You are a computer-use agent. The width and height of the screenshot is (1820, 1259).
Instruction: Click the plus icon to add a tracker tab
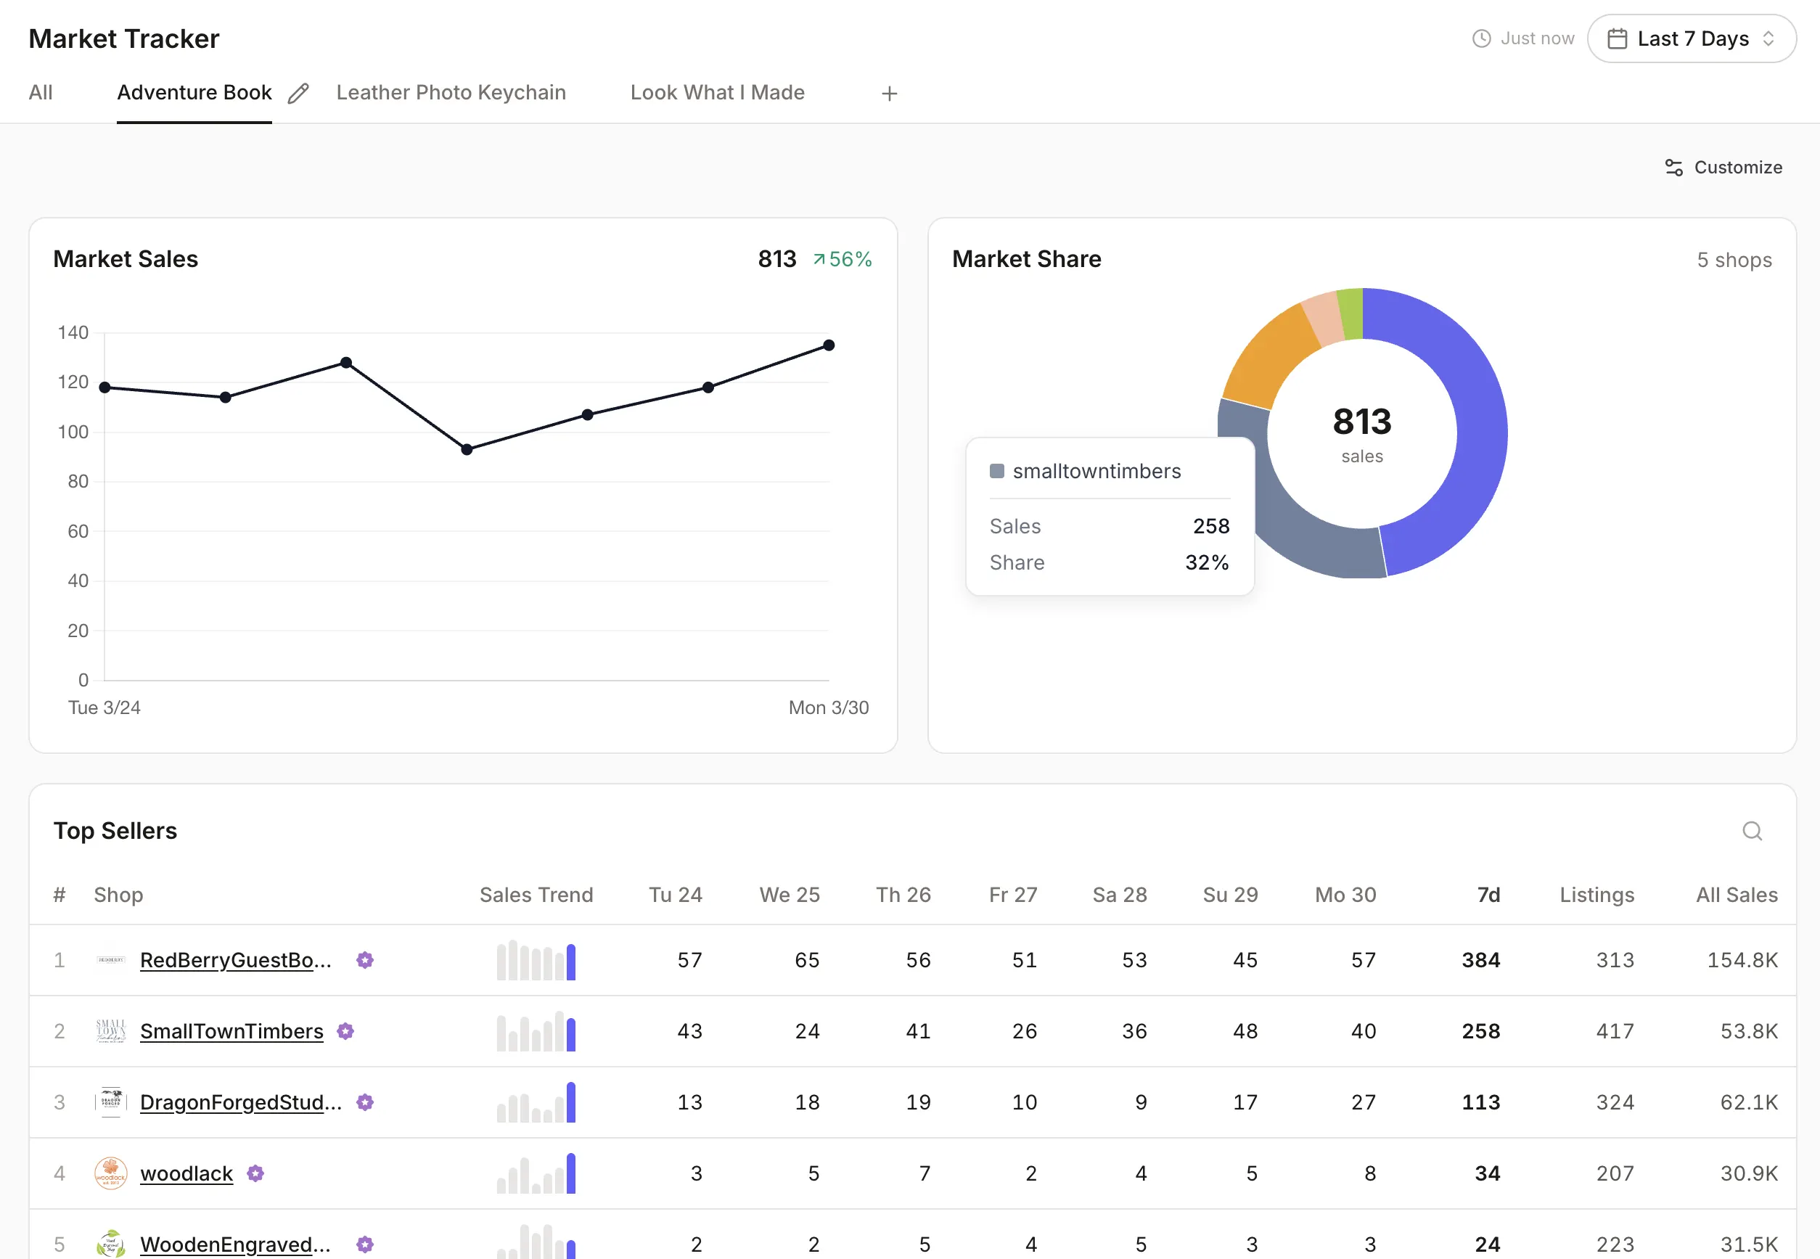[888, 93]
